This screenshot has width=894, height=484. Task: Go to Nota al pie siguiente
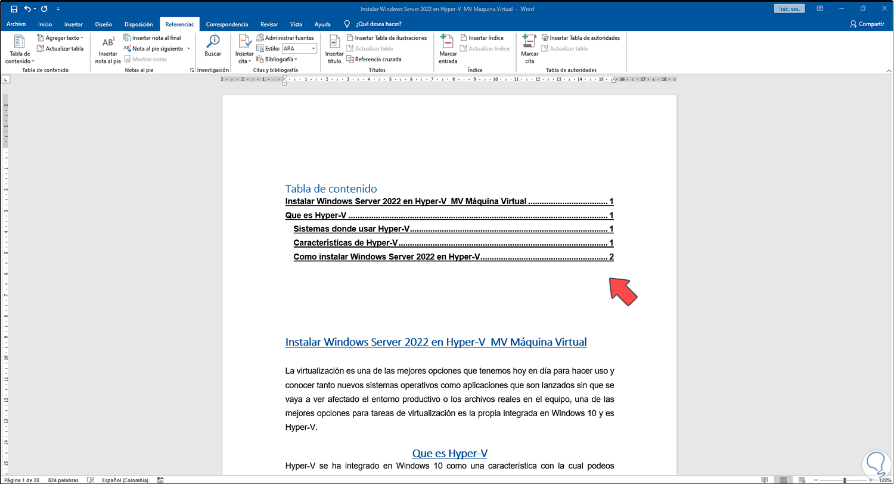154,49
